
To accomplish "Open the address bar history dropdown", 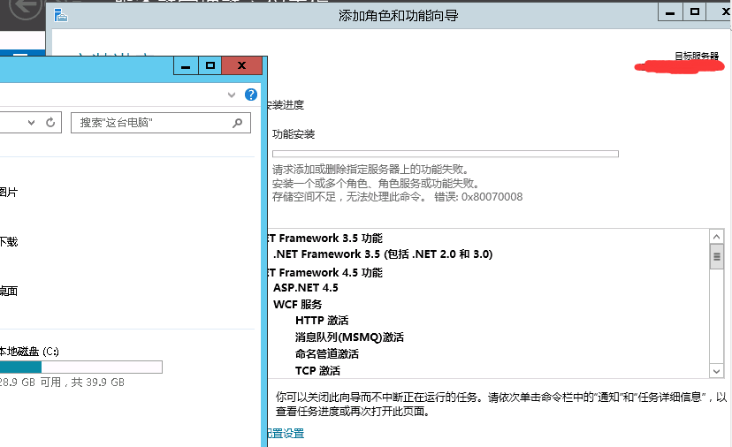I will 31,123.
